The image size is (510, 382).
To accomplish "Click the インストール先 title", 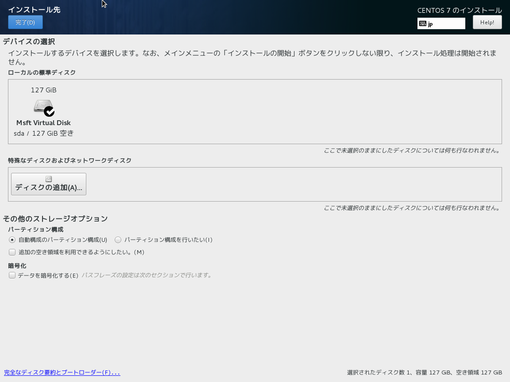I will (34, 10).
